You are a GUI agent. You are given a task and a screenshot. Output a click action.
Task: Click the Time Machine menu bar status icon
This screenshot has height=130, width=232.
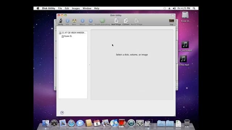(x=165, y=8)
